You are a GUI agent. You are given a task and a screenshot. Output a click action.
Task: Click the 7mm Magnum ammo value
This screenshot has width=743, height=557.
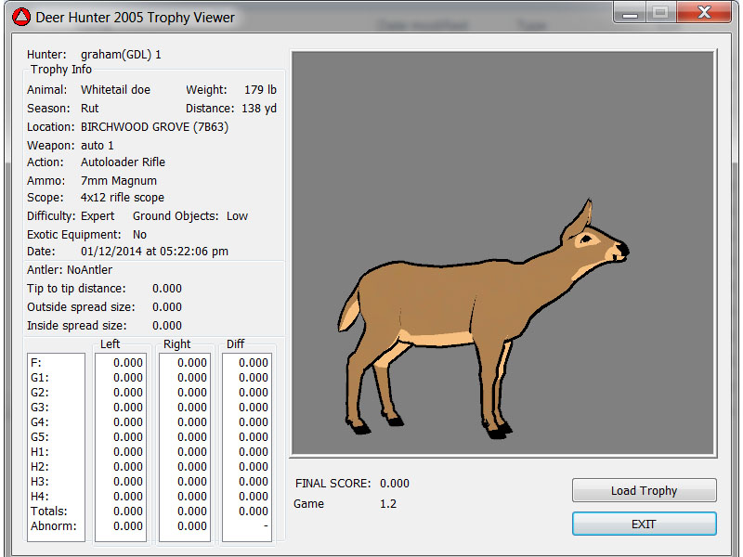[119, 181]
